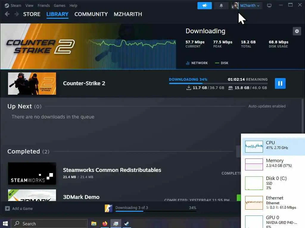Click the Ethernet throughput graph thumbnail

[x=254, y=202]
